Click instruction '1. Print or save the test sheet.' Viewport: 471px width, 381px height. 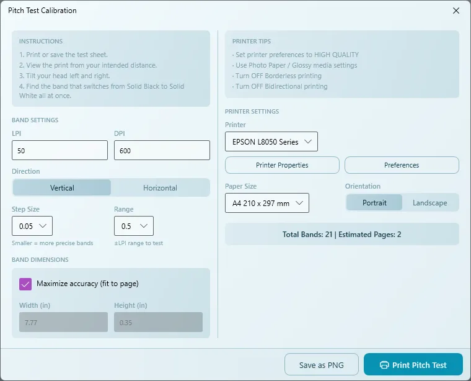point(63,55)
